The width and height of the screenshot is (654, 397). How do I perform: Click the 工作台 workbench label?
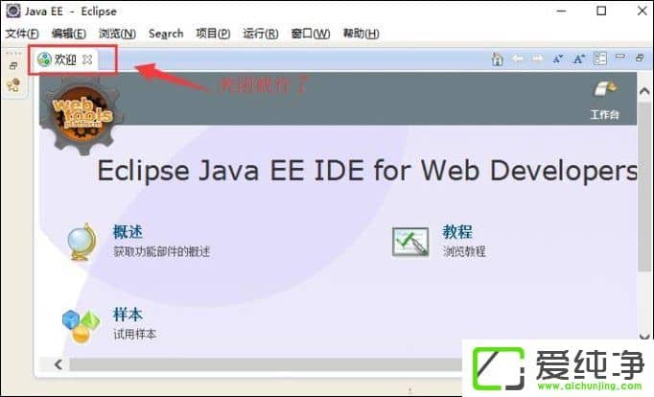[605, 114]
